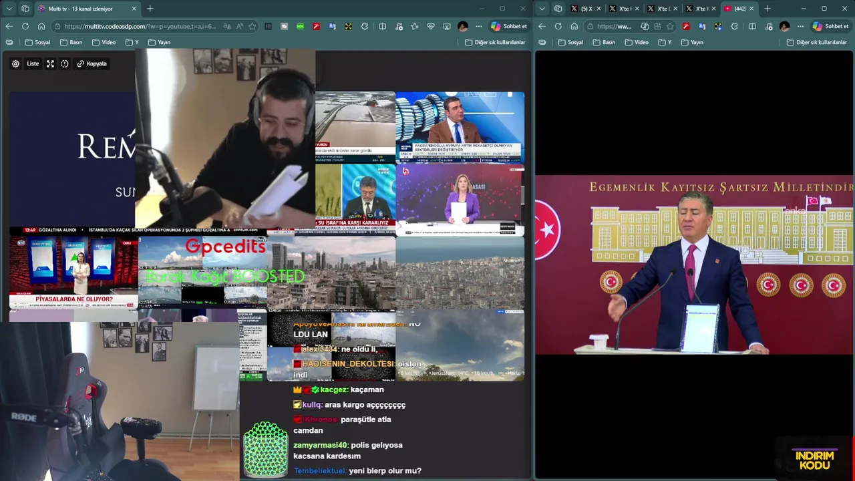Select the Multi tv - 13 kanal izleniyor tab
855x481 pixels.
point(87,9)
